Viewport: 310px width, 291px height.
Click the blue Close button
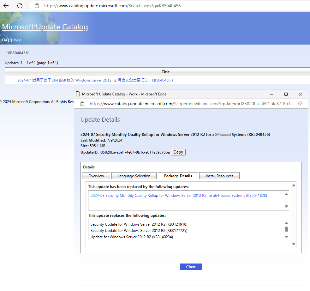point(191,267)
